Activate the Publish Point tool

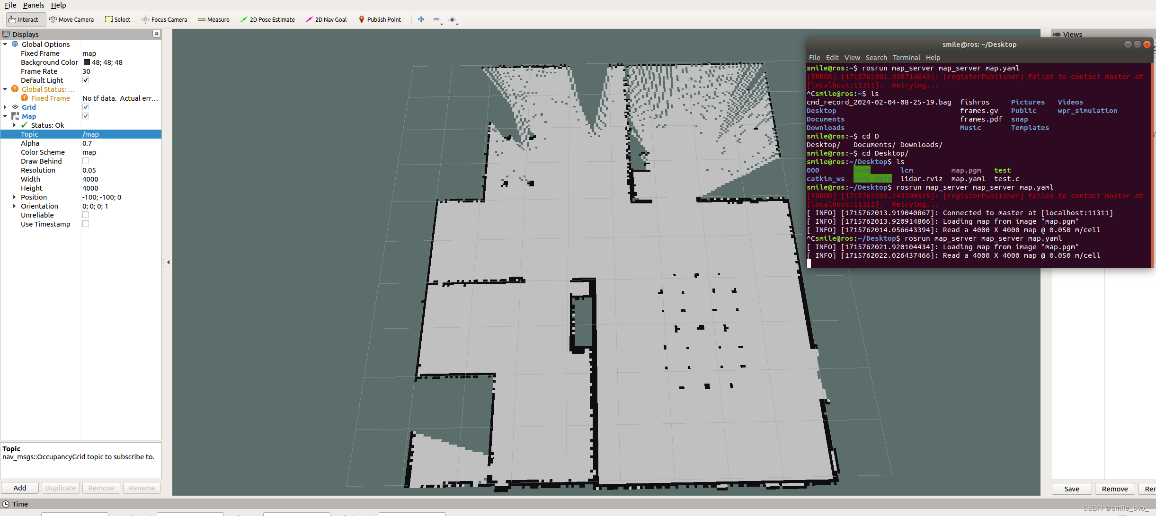pos(380,19)
